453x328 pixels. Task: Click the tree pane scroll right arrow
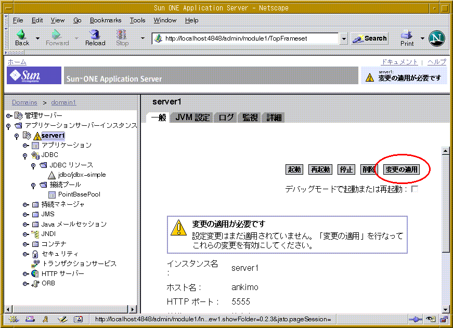coord(132,309)
